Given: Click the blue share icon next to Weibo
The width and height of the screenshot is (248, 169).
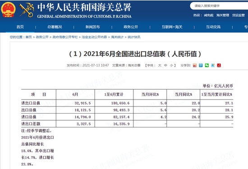Looking at the screenshot, I should click(201, 65).
